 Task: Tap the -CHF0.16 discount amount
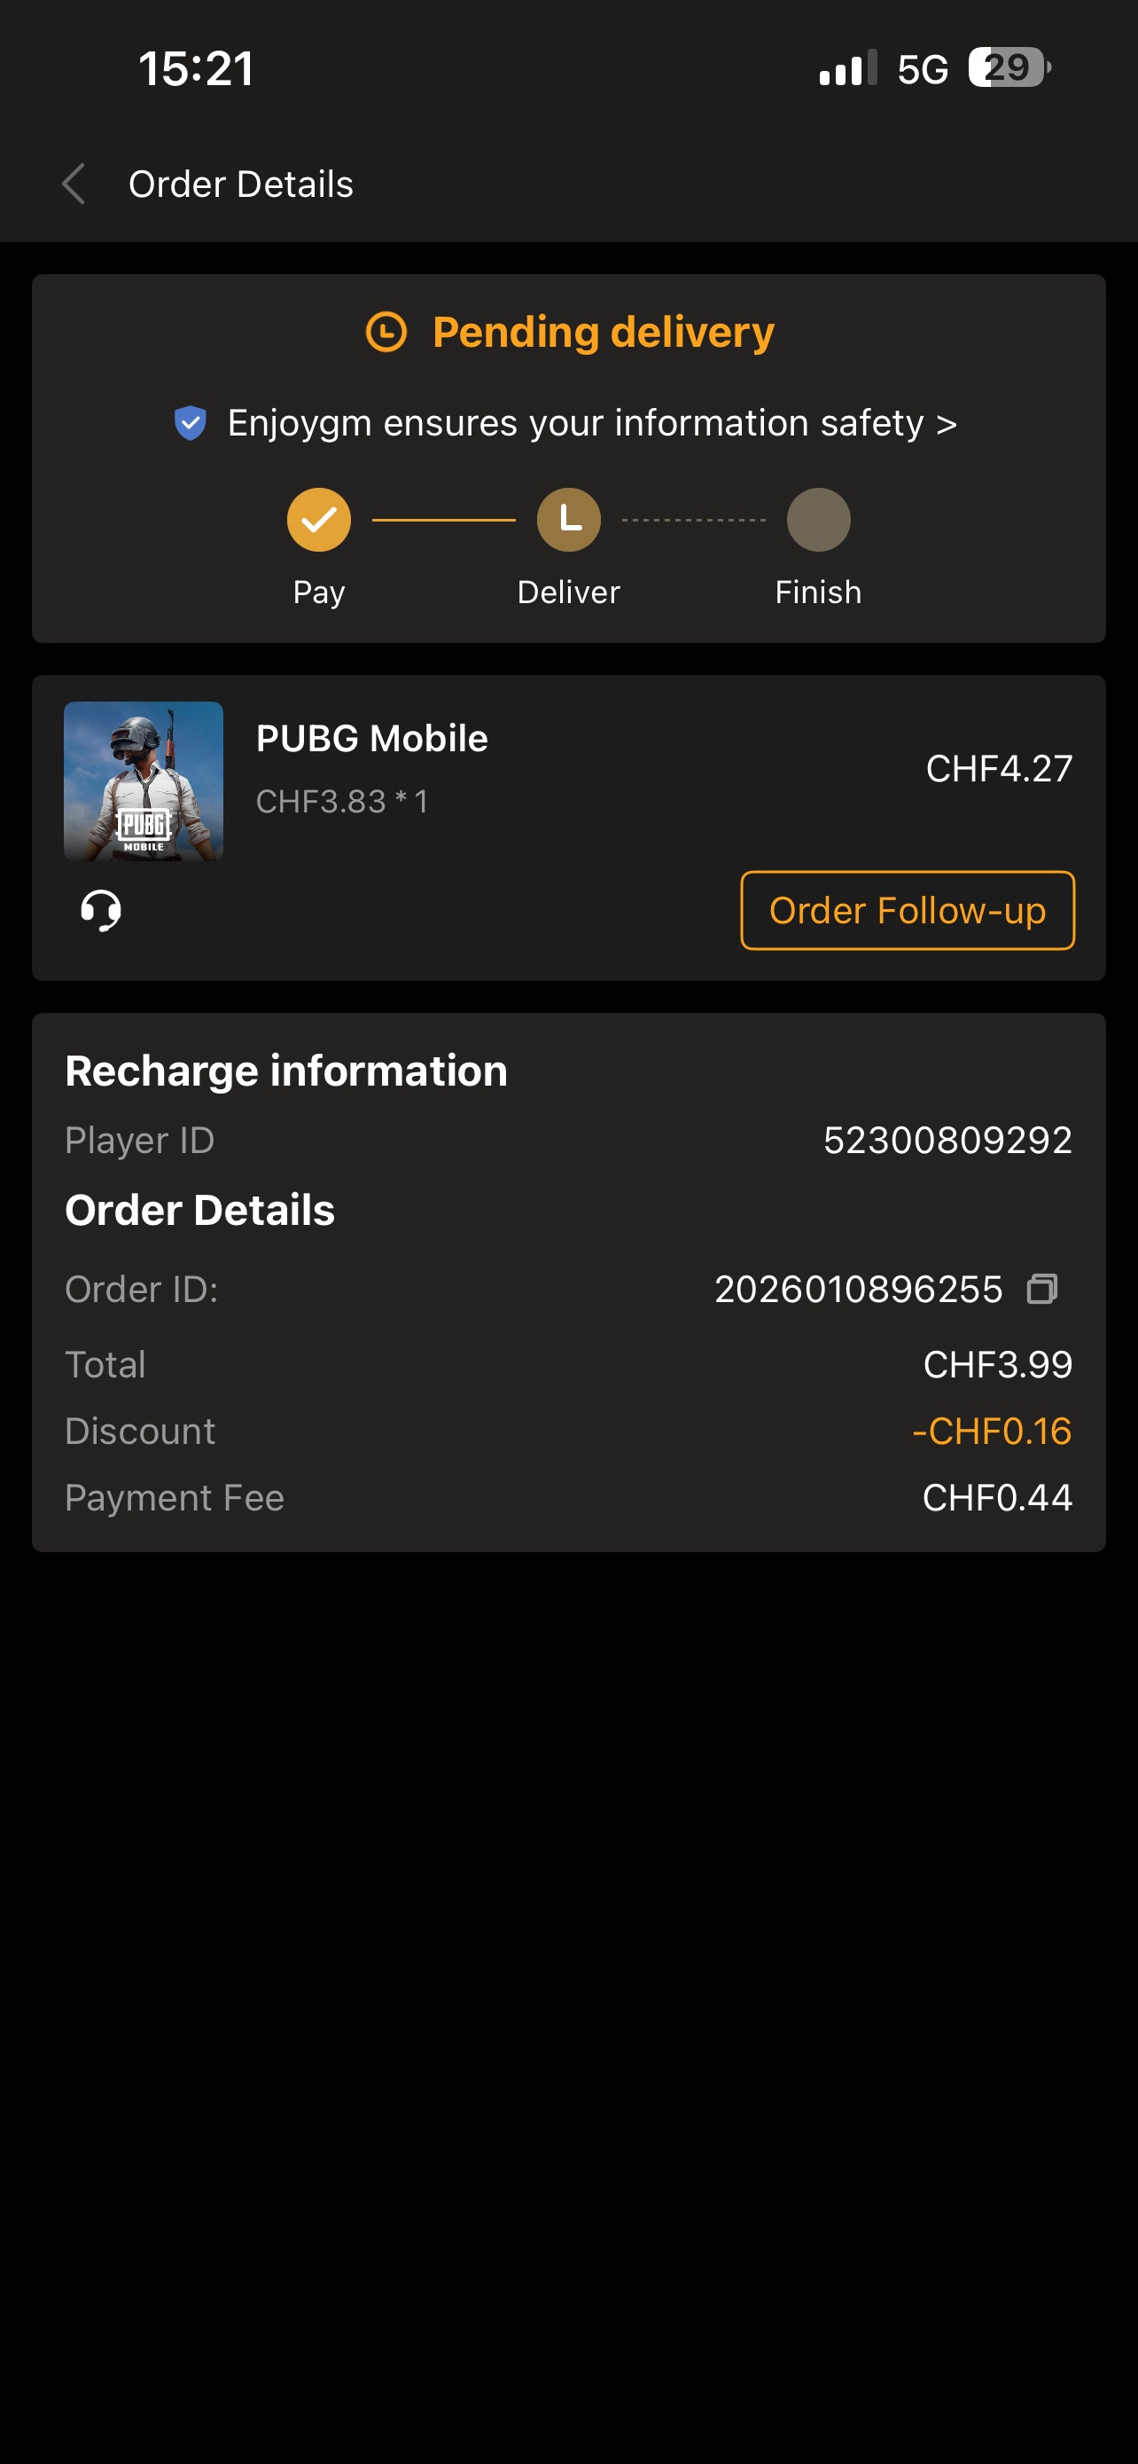click(x=991, y=1431)
